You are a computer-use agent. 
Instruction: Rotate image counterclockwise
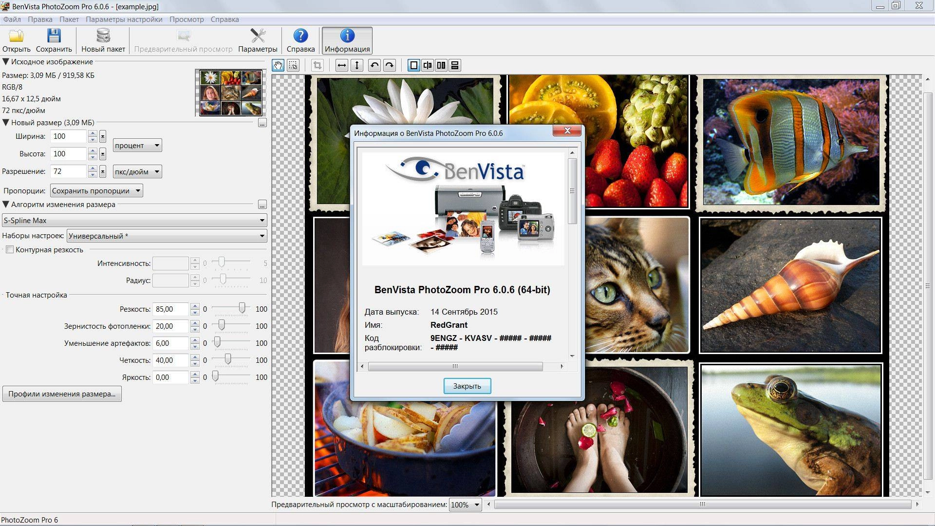374,65
